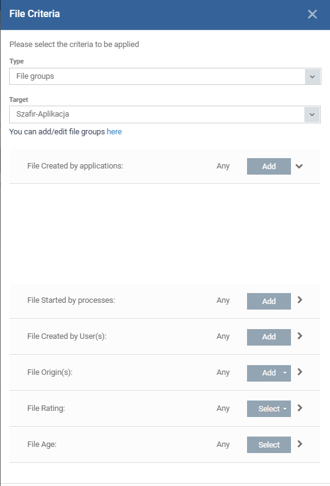This screenshot has height=486, width=330.
Task: Click the File Rating row label
Action: pos(46,408)
